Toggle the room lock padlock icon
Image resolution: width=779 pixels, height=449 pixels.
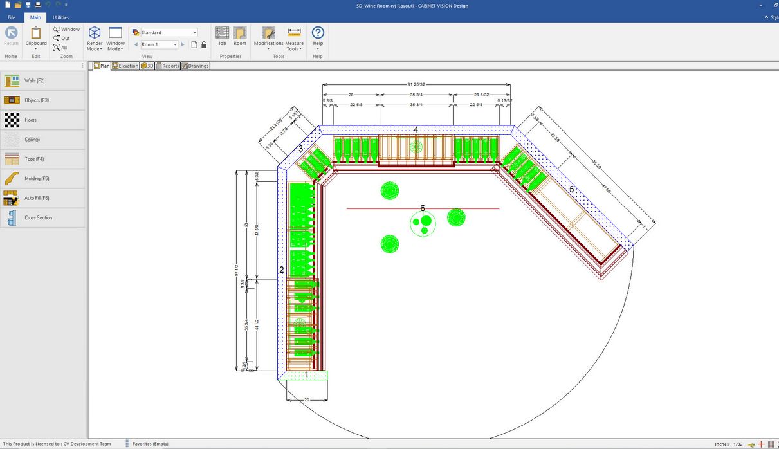[204, 44]
